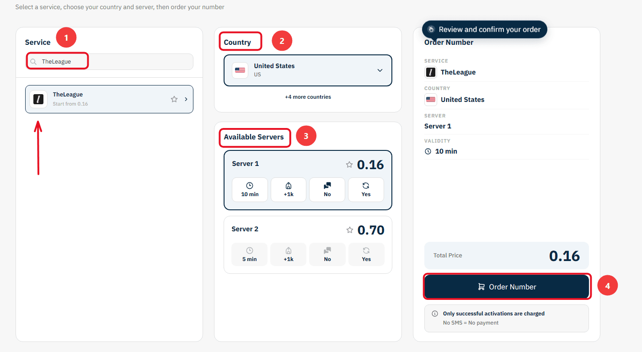Screen dimensions: 642x352
Task: Click 'Server 1' text in order summary
Action: pyautogui.click(x=438, y=126)
